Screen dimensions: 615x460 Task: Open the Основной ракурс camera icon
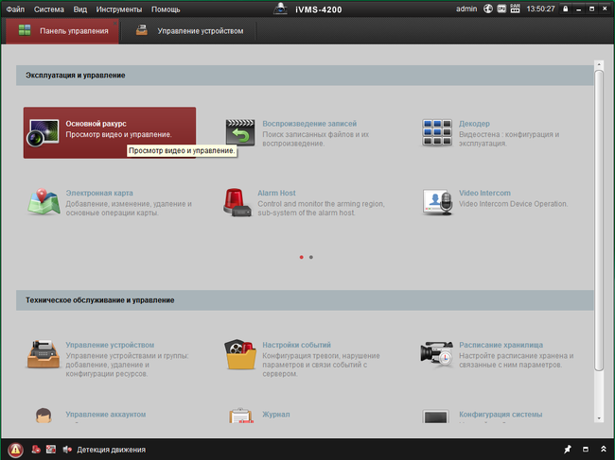coord(43,132)
